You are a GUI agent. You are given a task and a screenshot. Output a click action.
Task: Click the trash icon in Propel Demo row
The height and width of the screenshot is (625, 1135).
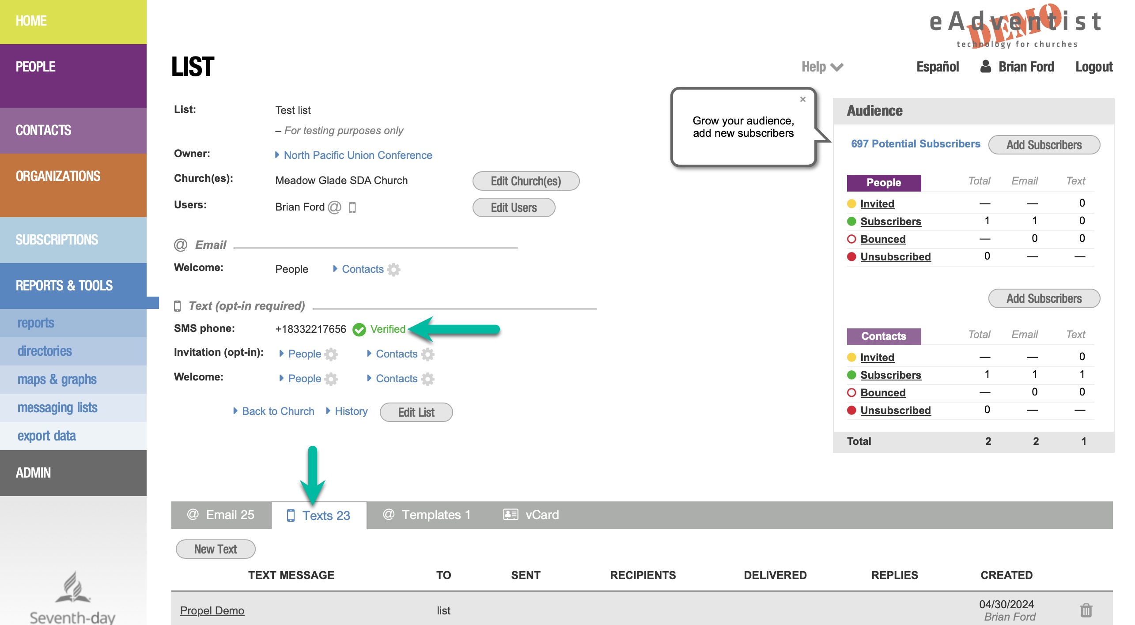tap(1086, 610)
